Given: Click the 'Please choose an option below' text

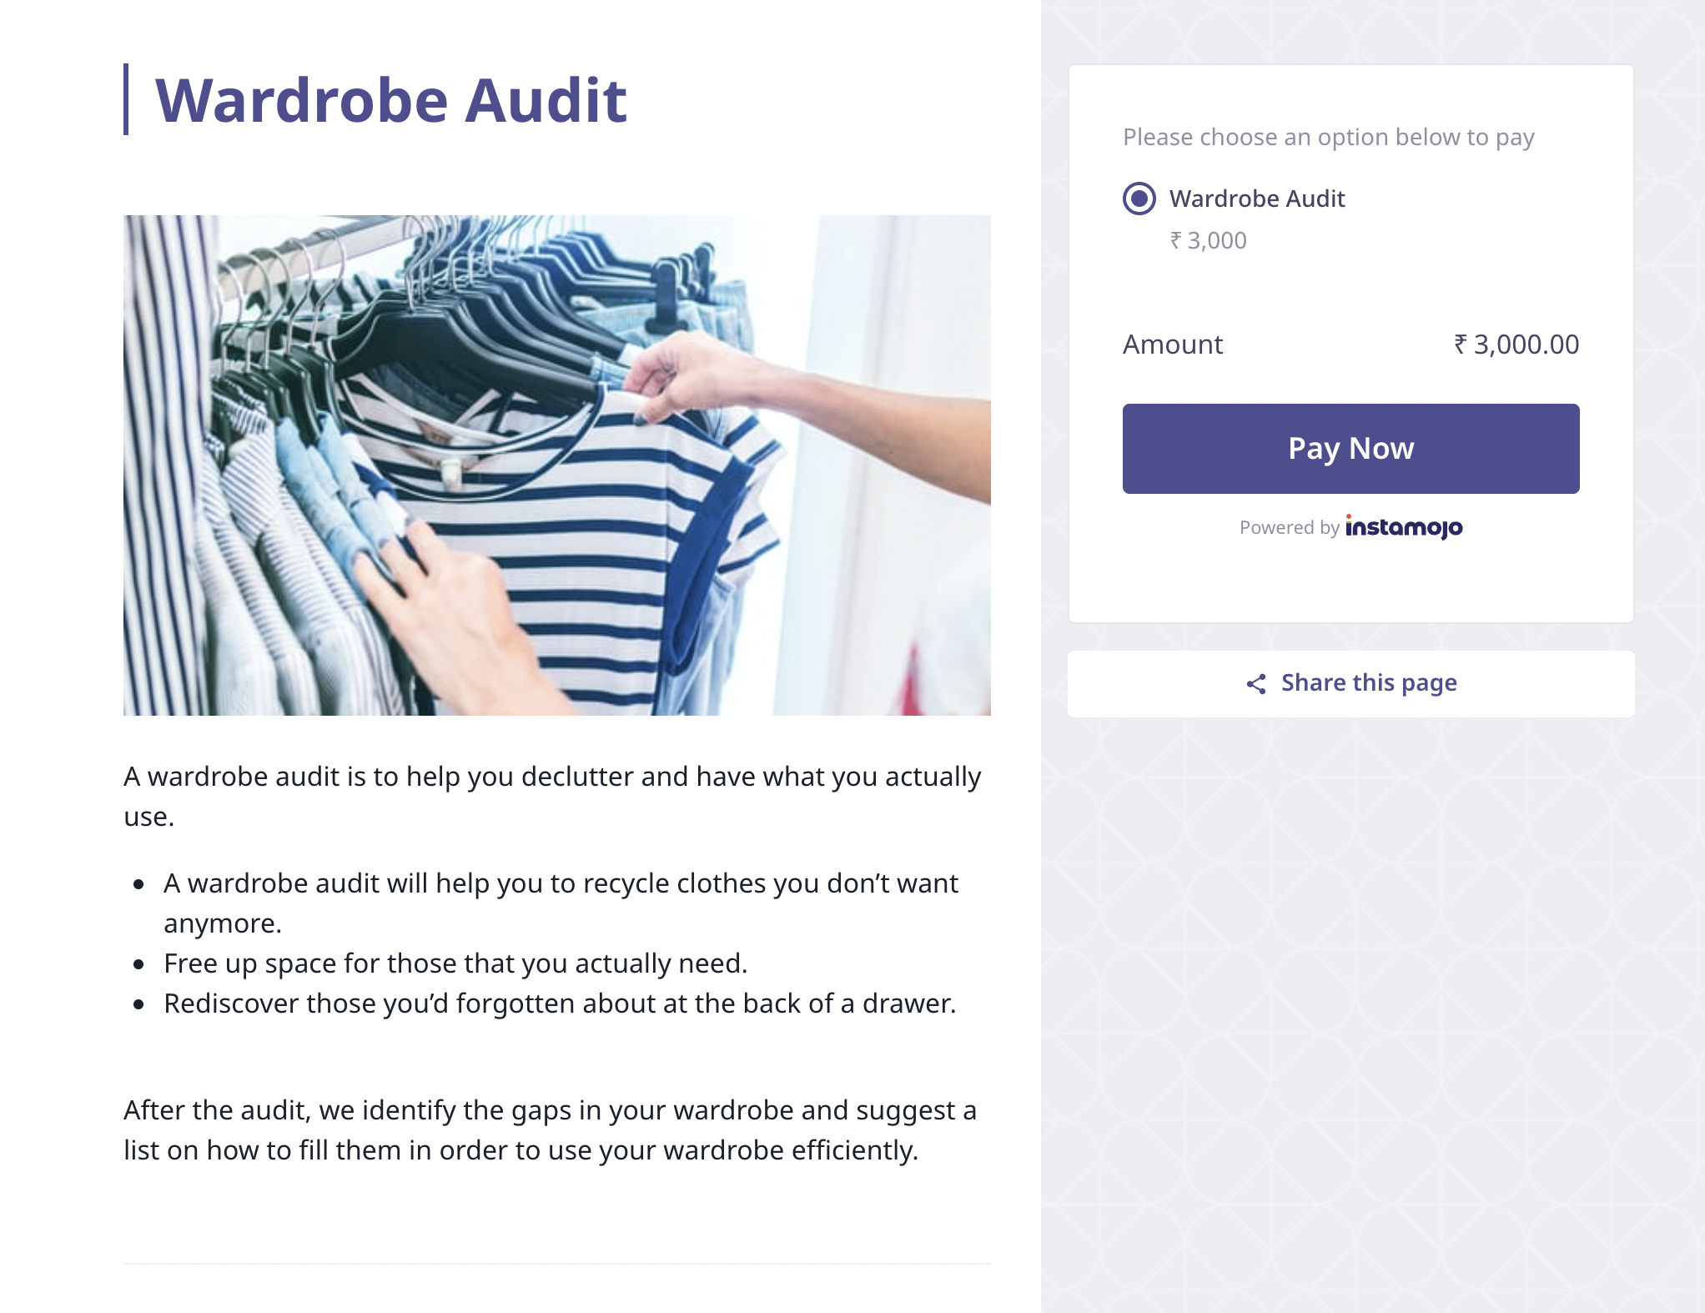Looking at the screenshot, I should coord(1328,137).
